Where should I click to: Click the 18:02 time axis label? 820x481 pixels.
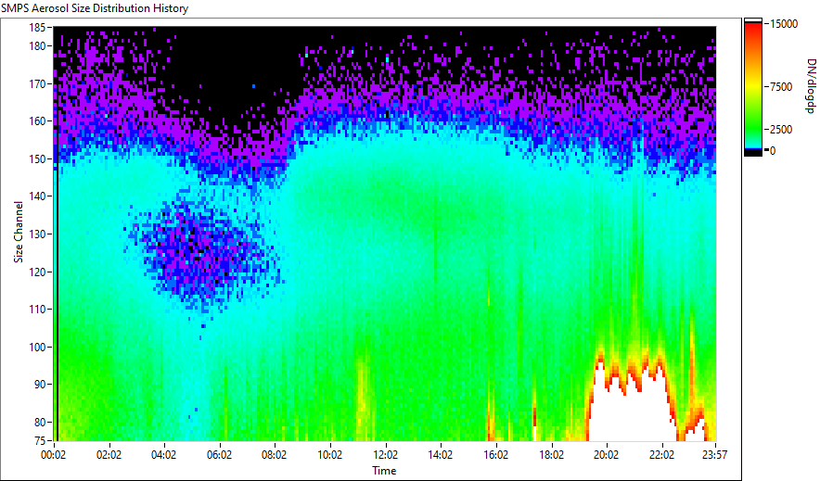[551, 455]
